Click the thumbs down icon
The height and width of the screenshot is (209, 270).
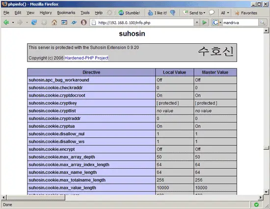(173, 13)
